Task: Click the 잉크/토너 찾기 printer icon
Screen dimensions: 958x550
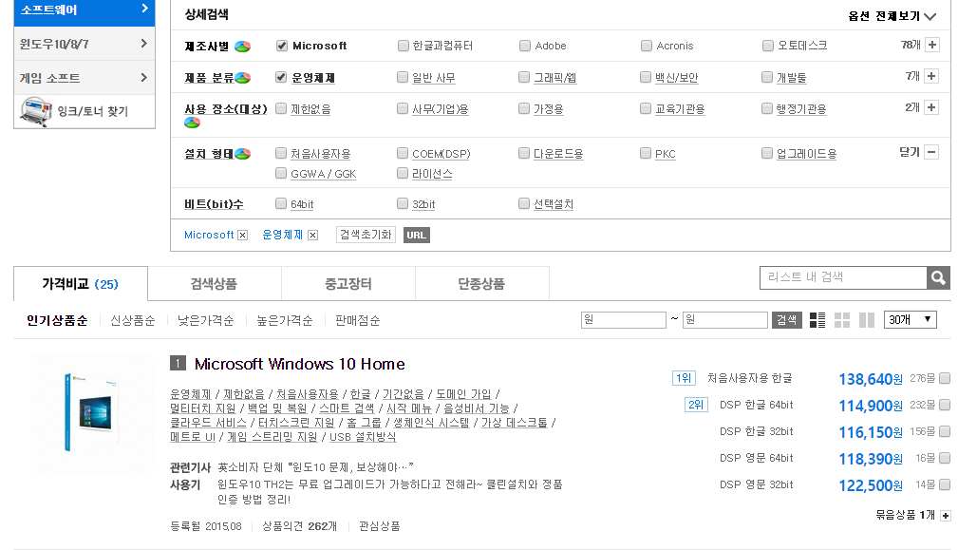Action: [36, 112]
